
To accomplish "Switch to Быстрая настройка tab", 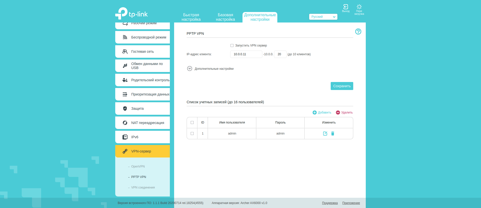I will pos(191,17).
